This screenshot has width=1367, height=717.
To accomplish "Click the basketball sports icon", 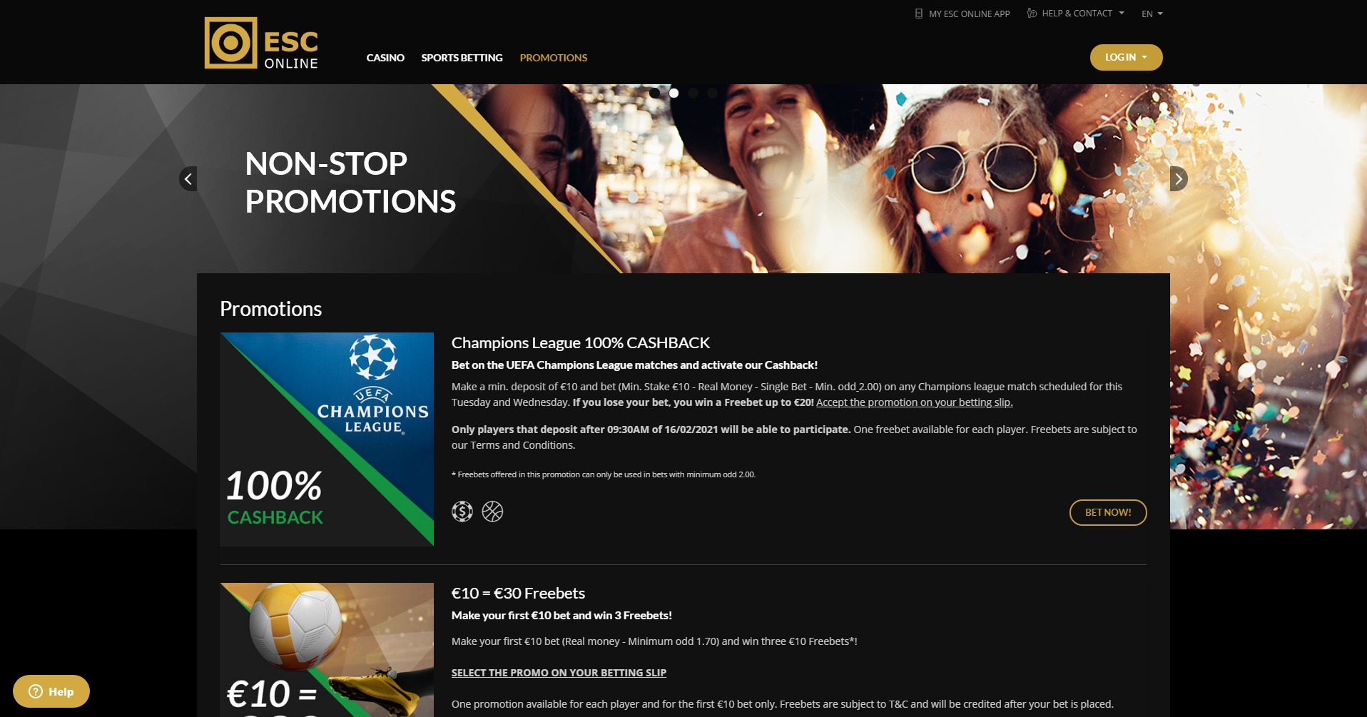I will (492, 512).
